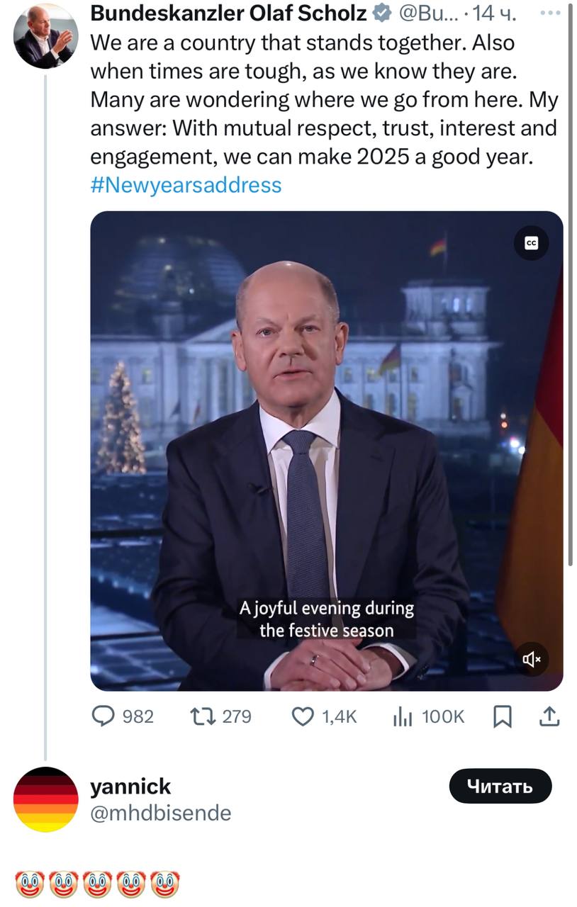View post analytics bar chart icon
577x907 pixels.
403,717
